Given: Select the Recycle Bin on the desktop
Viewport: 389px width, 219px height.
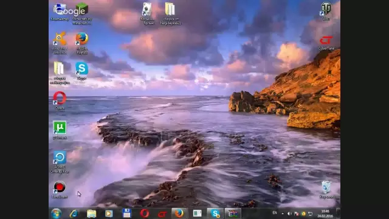Looking at the screenshot, I should pyautogui.click(x=326, y=190).
